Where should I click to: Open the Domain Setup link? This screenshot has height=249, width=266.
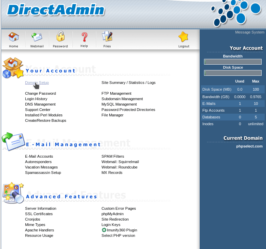37,83
